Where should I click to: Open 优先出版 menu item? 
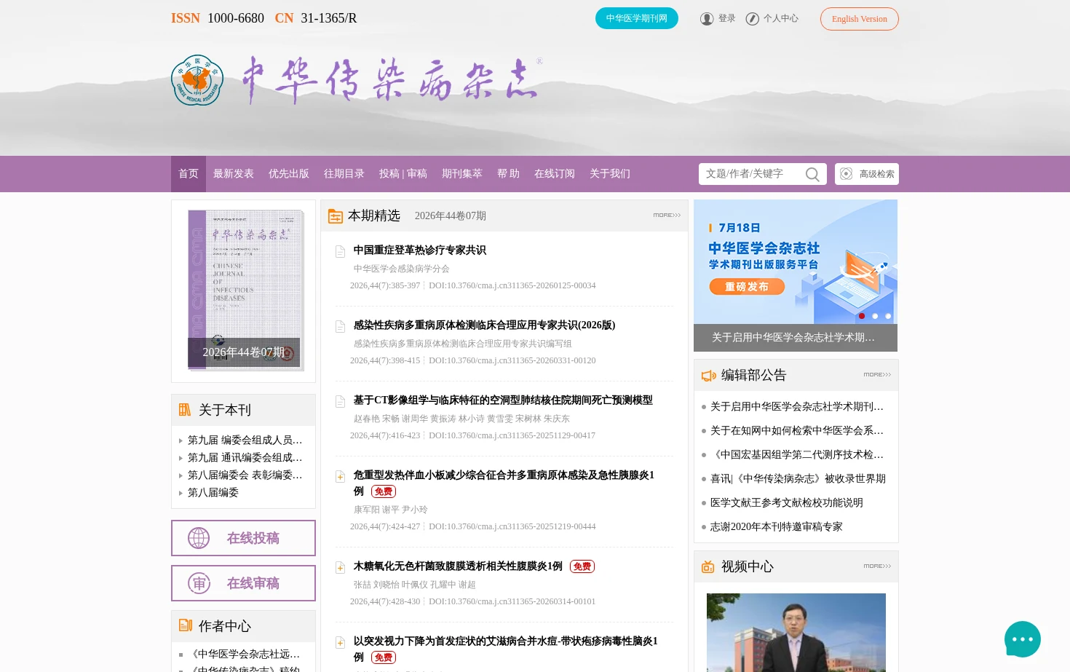click(x=289, y=174)
